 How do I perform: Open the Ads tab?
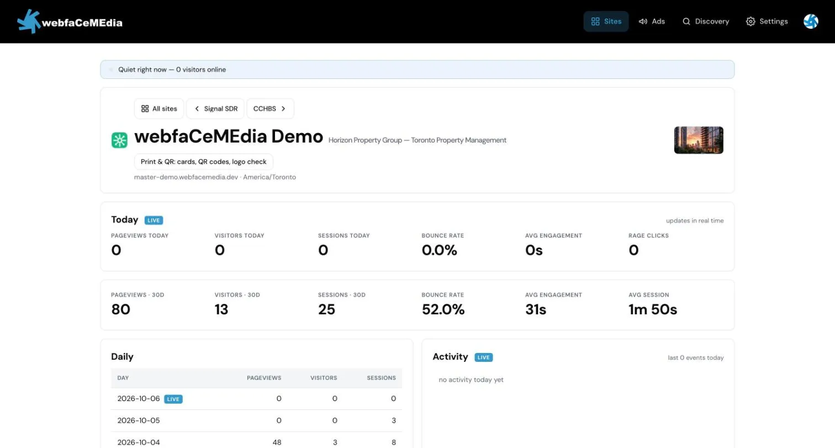(652, 22)
